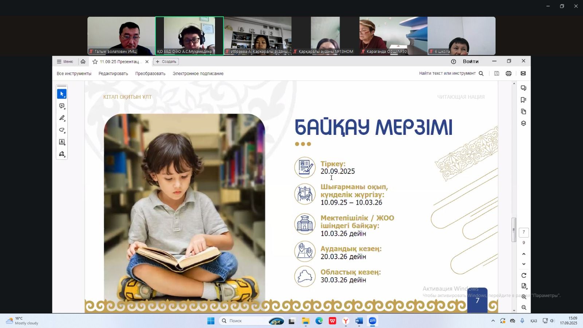
Task: Open the sign and stamp tool
Action: click(62, 154)
